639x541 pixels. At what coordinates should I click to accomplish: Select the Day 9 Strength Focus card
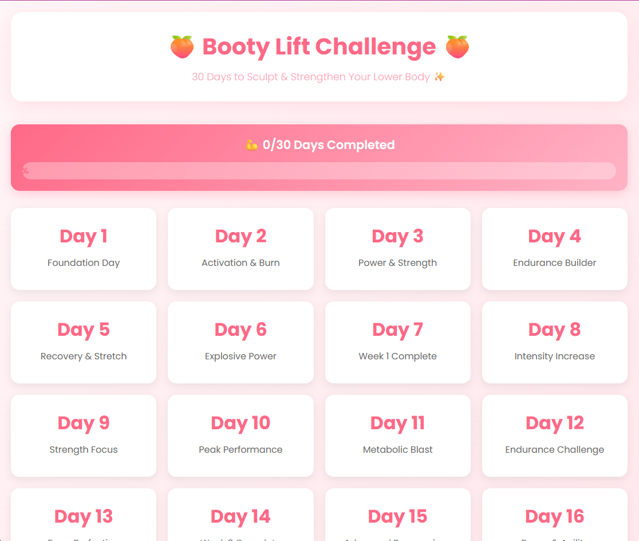tap(84, 436)
